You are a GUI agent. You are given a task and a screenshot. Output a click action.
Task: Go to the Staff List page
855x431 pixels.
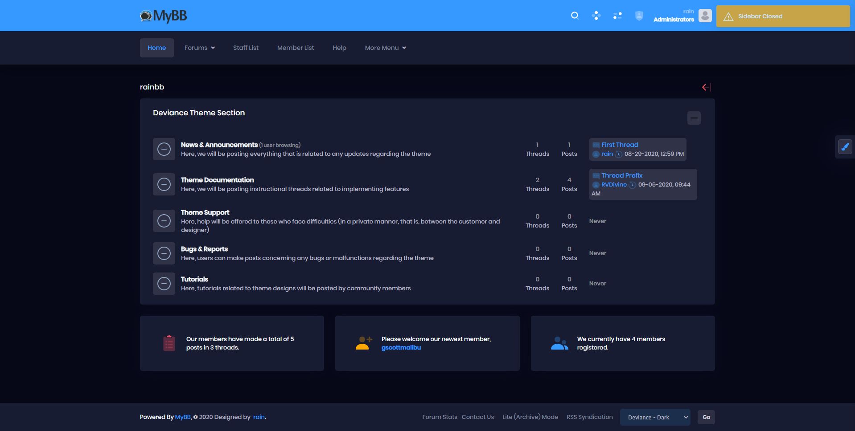point(246,48)
